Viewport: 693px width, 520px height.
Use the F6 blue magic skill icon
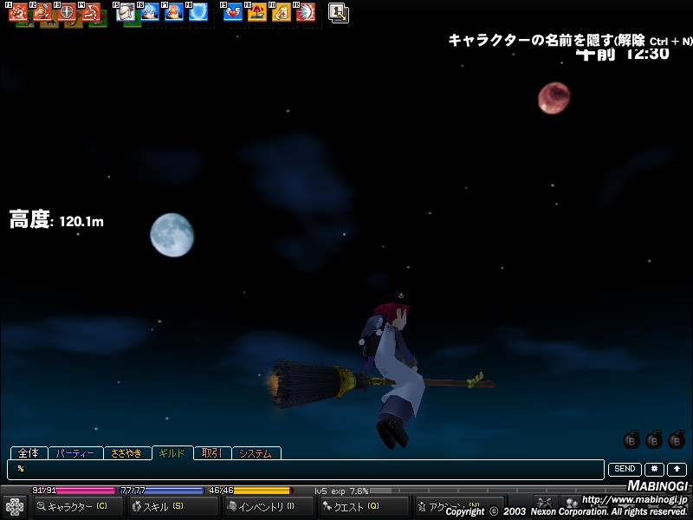[x=150, y=12]
